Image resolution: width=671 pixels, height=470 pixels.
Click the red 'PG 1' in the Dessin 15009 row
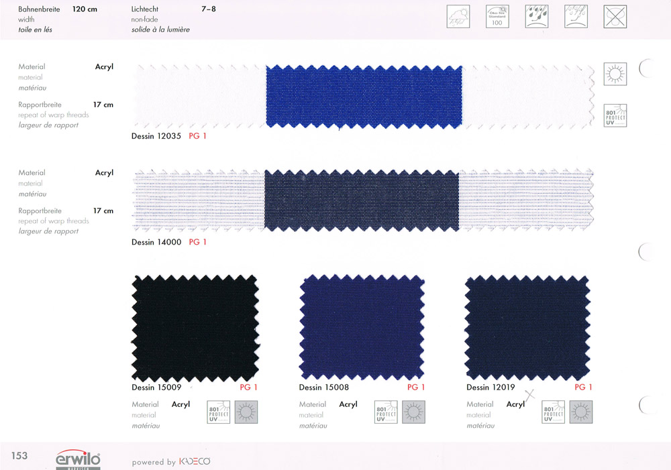tap(249, 388)
